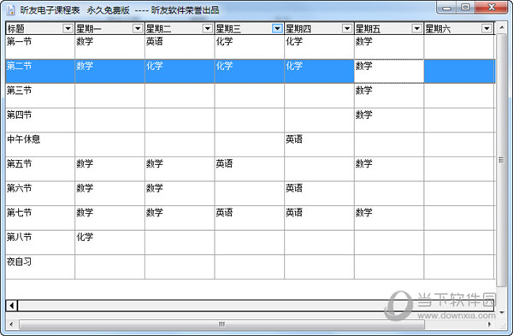Click 星期二 化学 cell in 第二节 row
The image size is (513, 336).
[180, 71]
